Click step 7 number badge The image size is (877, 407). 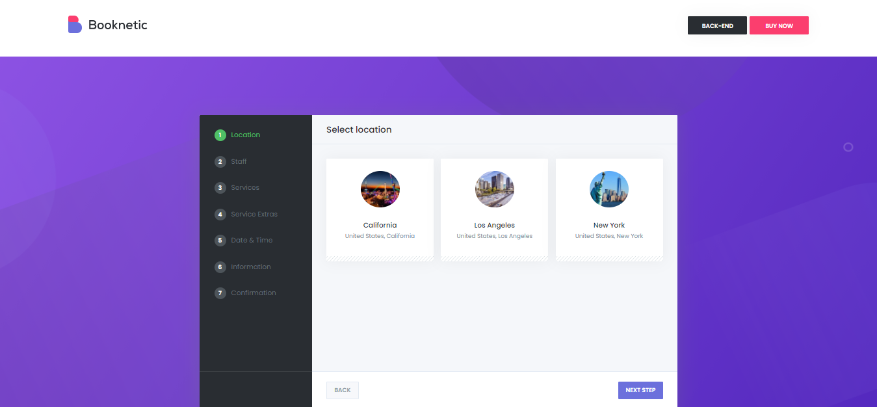(220, 293)
